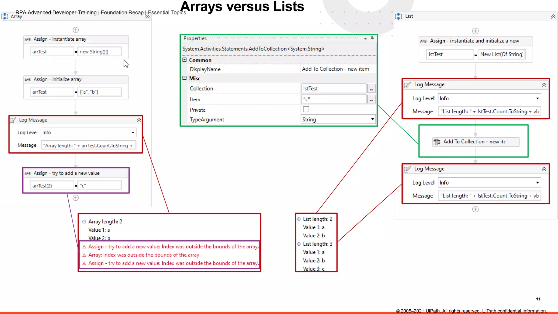Viewport: 558px width, 314px height.
Task: Click the plus icon at bottom of Array sequence
Action: point(76,198)
